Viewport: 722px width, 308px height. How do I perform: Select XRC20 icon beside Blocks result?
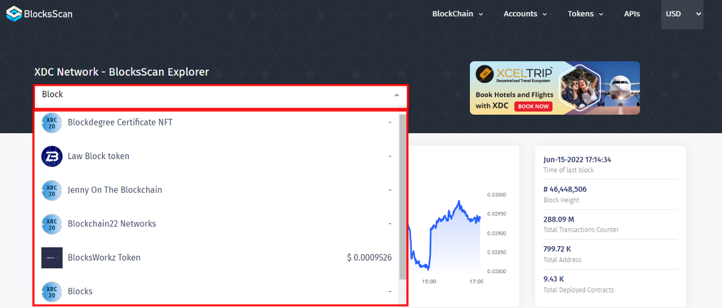pos(52,291)
